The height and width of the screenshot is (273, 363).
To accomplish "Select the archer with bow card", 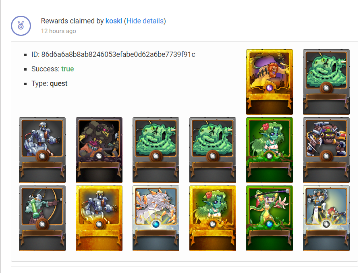I will [42, 218].
